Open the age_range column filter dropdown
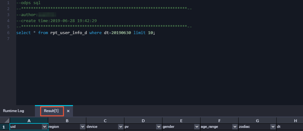 click(x=235, y=127)
